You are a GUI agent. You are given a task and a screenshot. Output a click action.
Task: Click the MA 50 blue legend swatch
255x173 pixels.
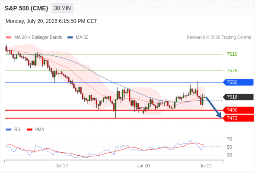[x=70, y=38]
